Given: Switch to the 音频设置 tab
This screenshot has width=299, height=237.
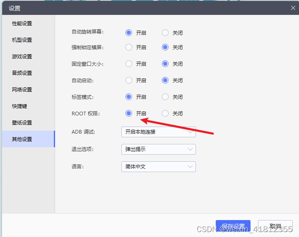Looking at the screenshot, I should (x=29, y=73).
